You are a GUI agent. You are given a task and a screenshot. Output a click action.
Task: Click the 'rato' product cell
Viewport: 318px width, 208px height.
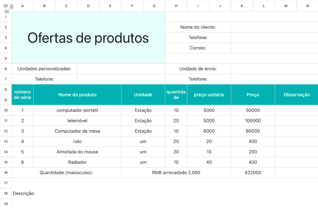[x=77, y=141]
